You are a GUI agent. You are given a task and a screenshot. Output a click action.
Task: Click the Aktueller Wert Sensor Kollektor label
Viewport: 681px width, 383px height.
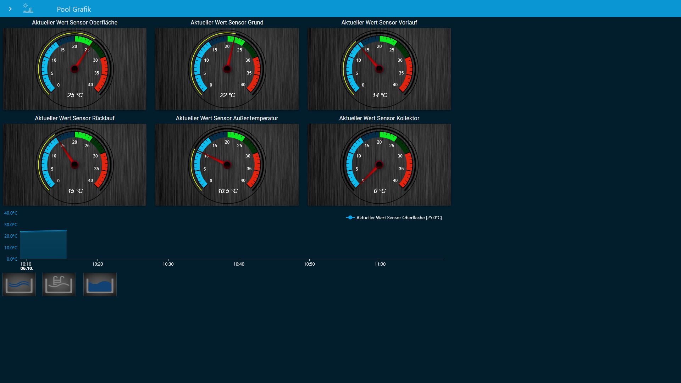[379, 118]
